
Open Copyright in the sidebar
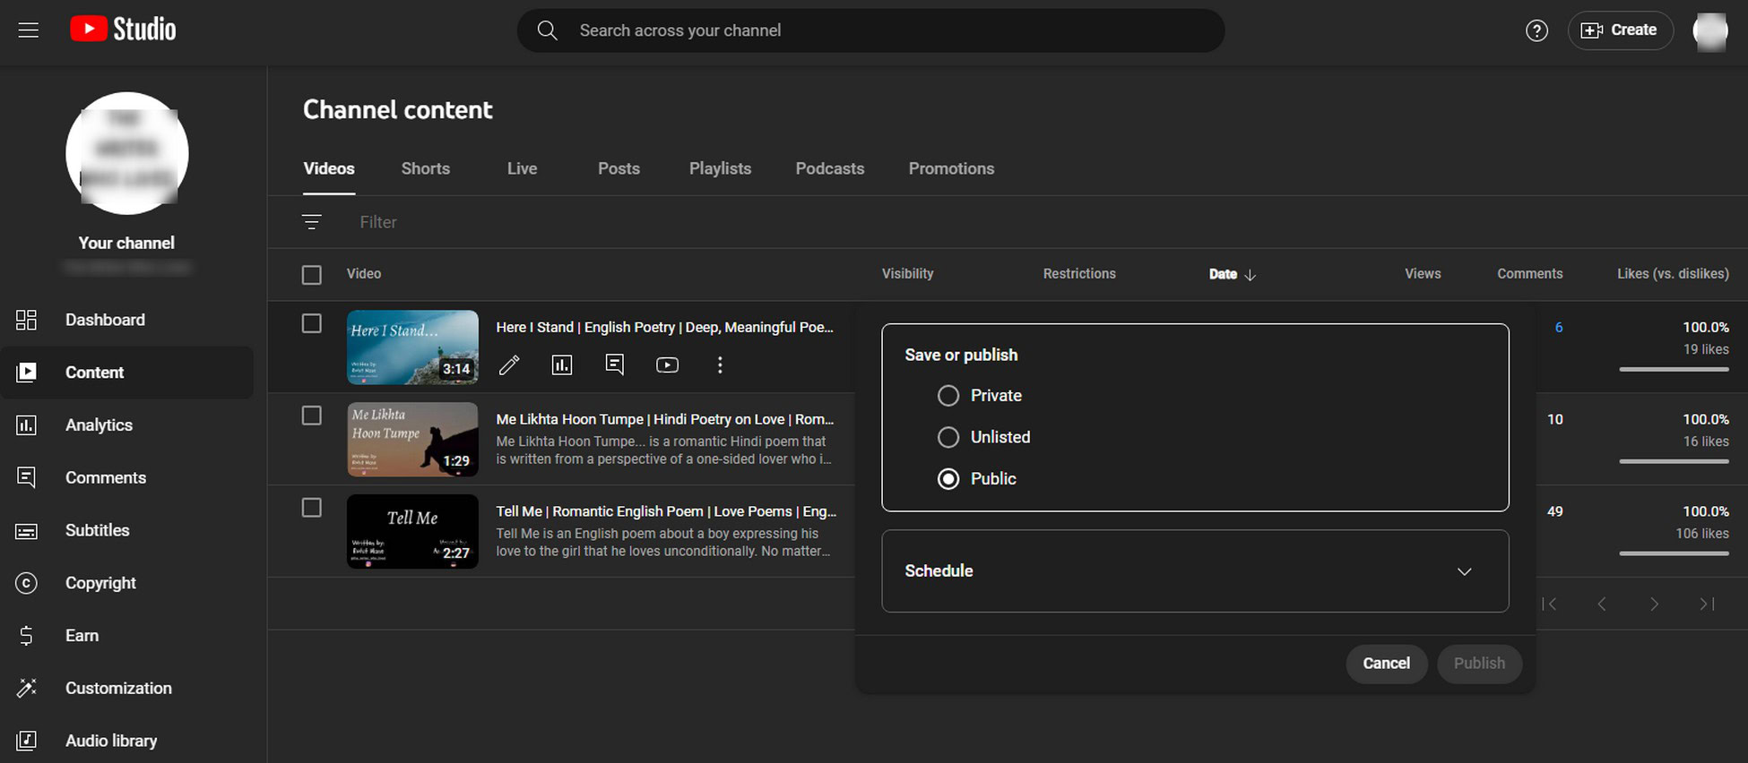click(126, 583)
